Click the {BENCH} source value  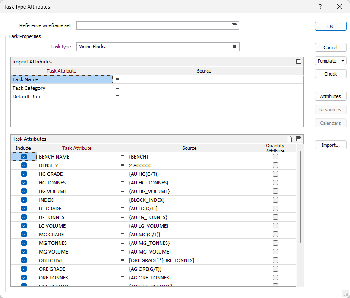[x=139, y=157]
